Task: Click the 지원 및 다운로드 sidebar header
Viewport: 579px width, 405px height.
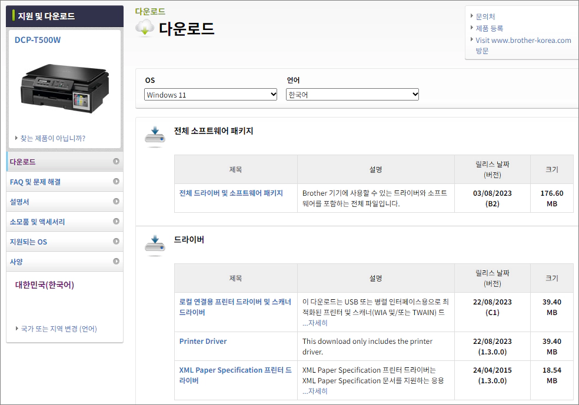Action: coord(65,16)
